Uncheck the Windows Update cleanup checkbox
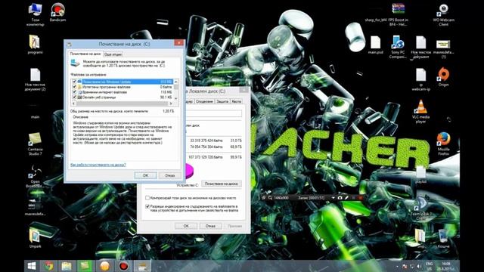Image resolution: width=484 pixels, height=272 pixels. coord(74,82)
